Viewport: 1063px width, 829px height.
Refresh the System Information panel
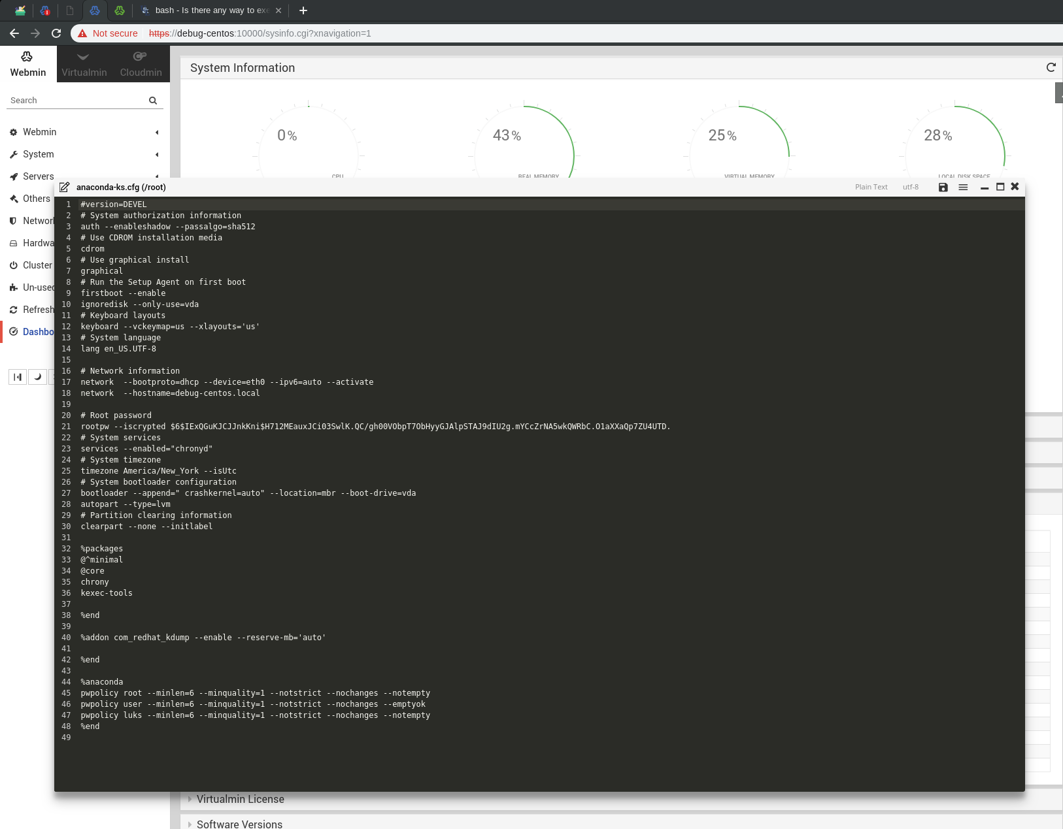coord(1051,67)
